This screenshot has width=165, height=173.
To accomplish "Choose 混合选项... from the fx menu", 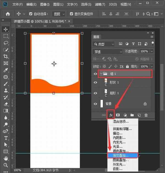I will 121,121.
